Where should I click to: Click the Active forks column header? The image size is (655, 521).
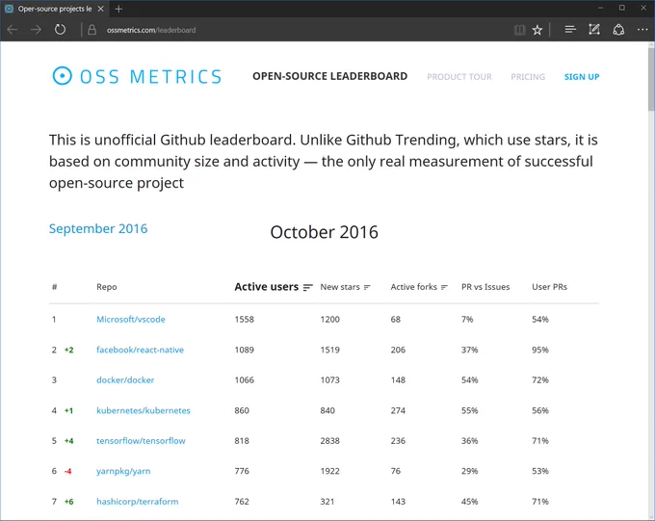(414, 287)
